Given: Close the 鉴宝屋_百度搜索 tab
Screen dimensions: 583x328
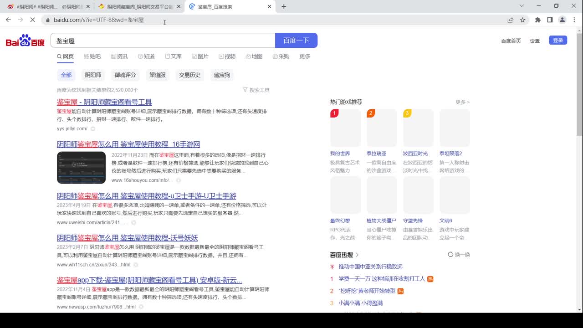Looking at the screenshot, I should (269, 7).
